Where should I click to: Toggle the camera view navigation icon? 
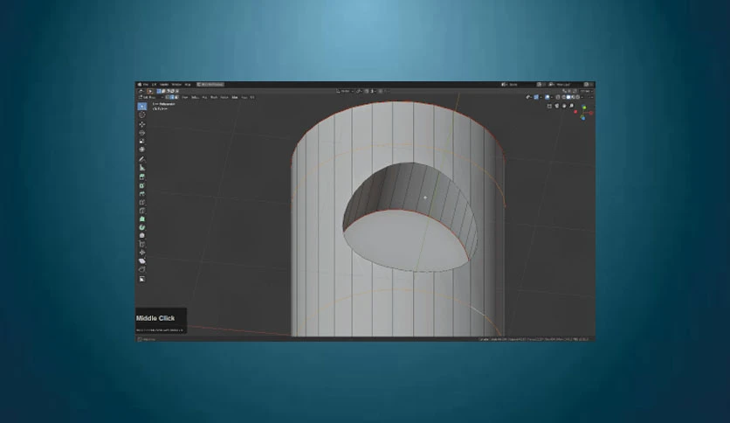tap(556, 106)
